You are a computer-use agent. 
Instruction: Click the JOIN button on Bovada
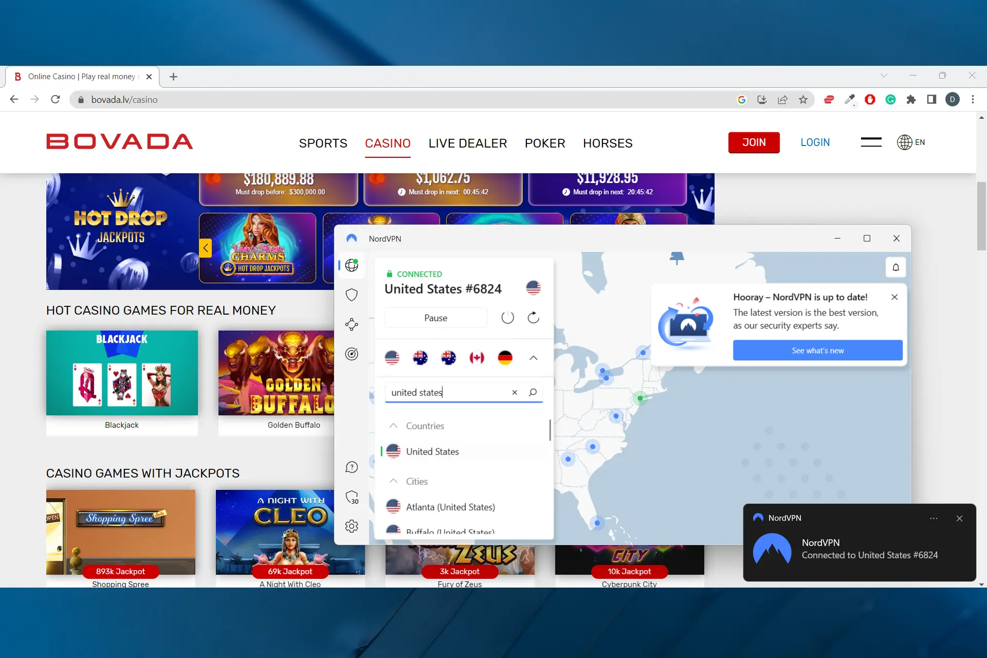point(754,142)
